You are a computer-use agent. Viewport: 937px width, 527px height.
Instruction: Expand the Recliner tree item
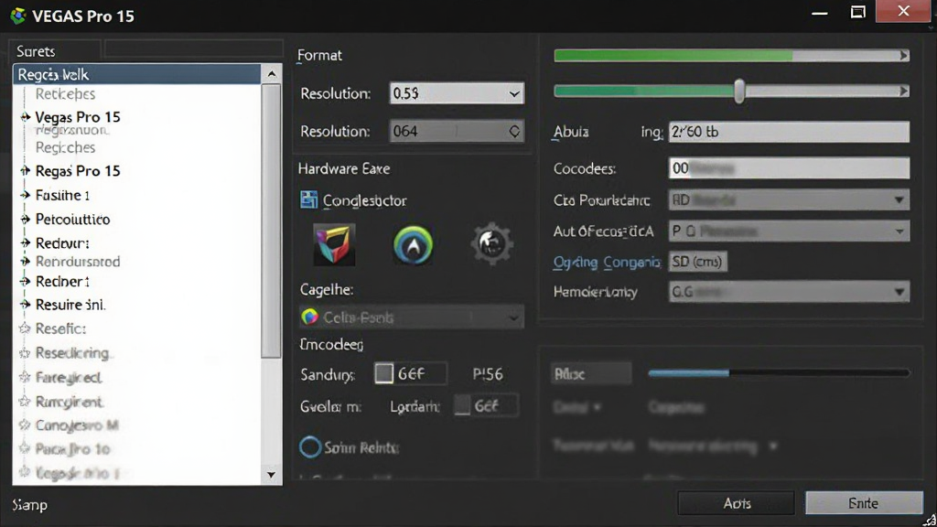tap(25, 281)
